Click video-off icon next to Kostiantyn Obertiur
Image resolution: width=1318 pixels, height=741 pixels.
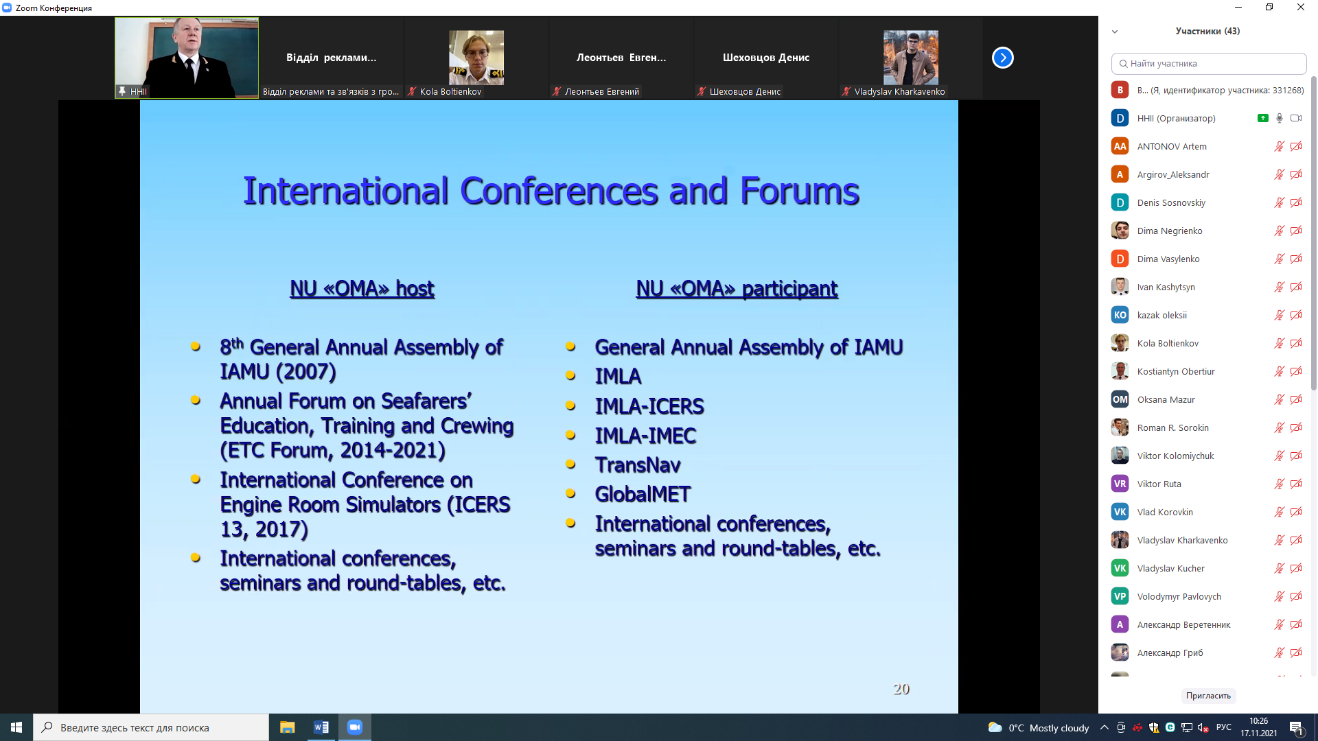[1296, 371]
